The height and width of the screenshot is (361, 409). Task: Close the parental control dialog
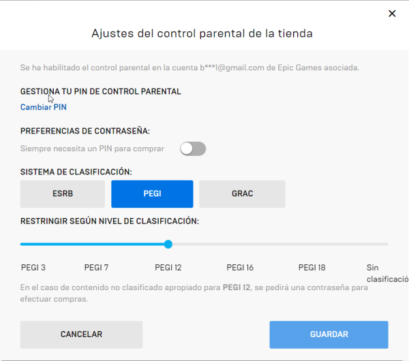(391, 14)
